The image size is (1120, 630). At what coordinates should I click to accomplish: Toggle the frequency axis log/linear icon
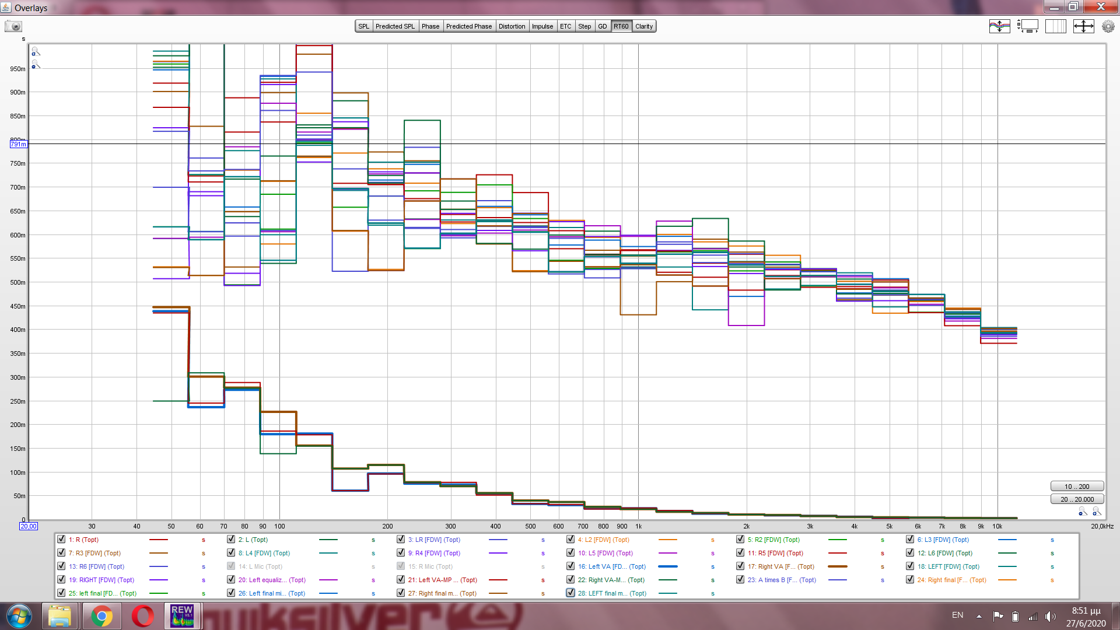(1055, 26)
